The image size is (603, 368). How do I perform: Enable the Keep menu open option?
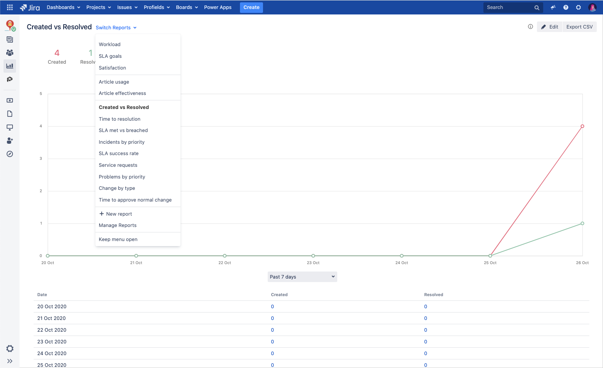(118, 239)
